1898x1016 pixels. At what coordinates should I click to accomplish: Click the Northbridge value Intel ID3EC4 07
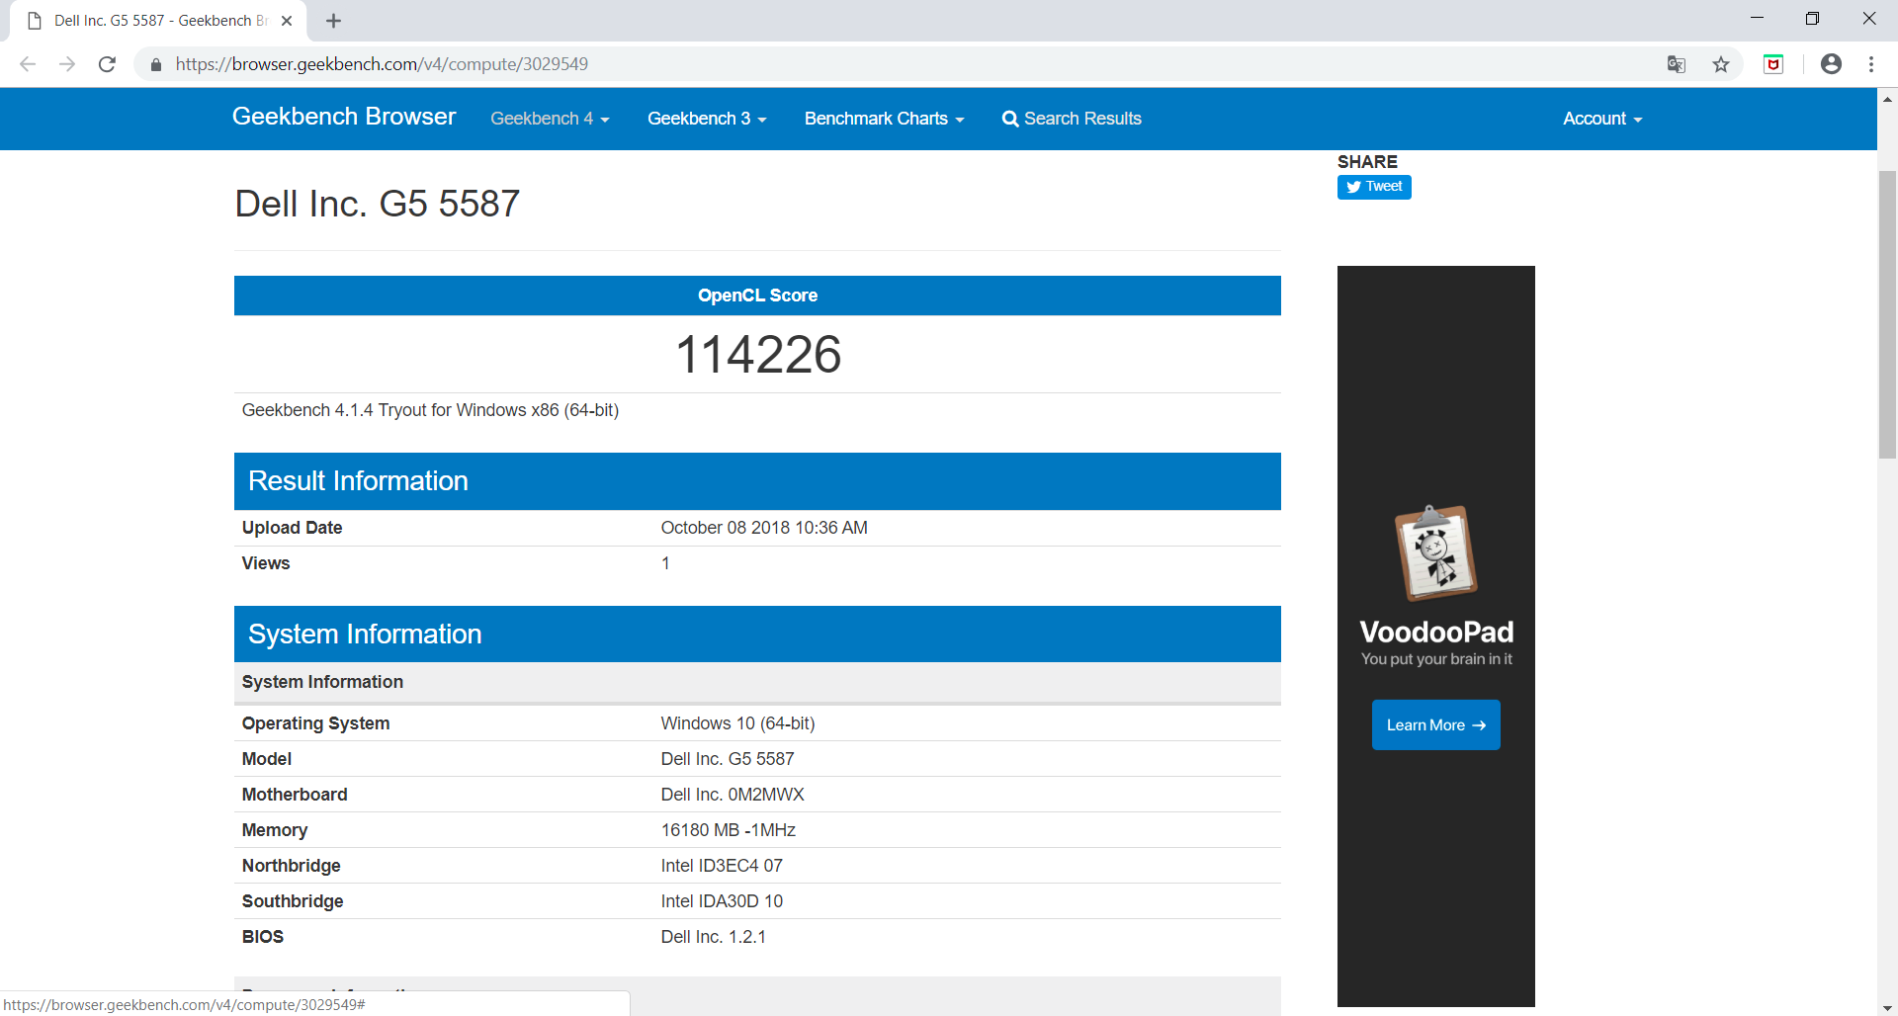722,866
